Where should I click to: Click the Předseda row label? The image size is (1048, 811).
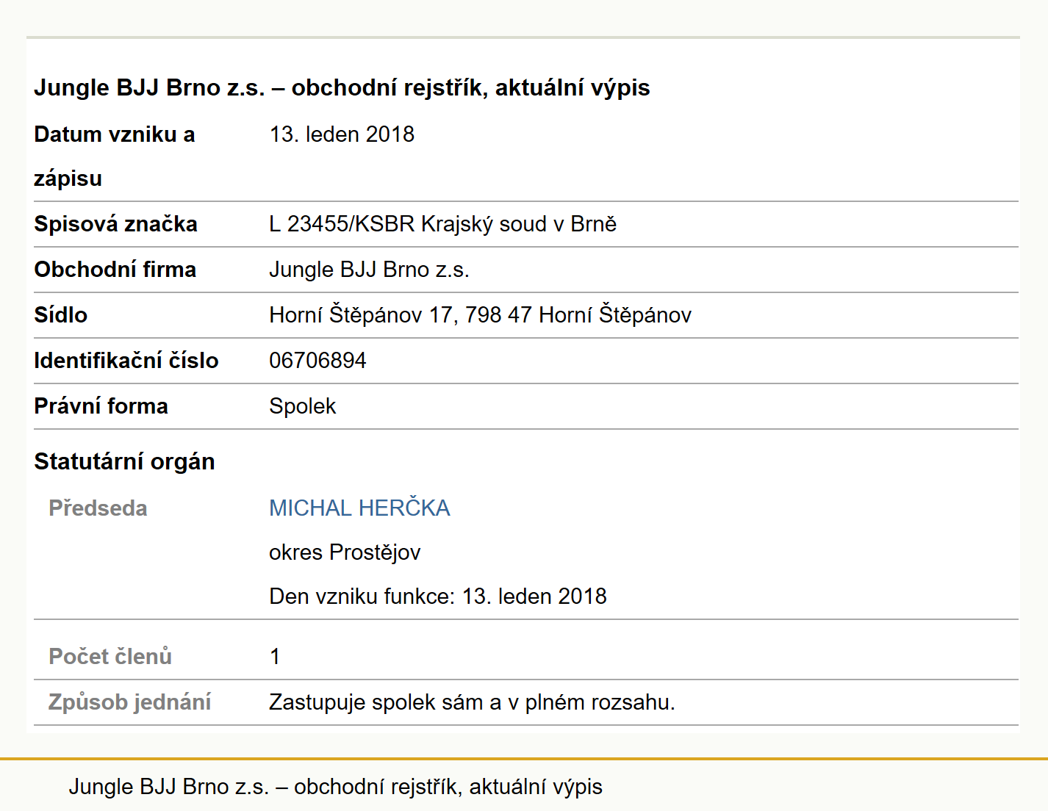(98, 508)
